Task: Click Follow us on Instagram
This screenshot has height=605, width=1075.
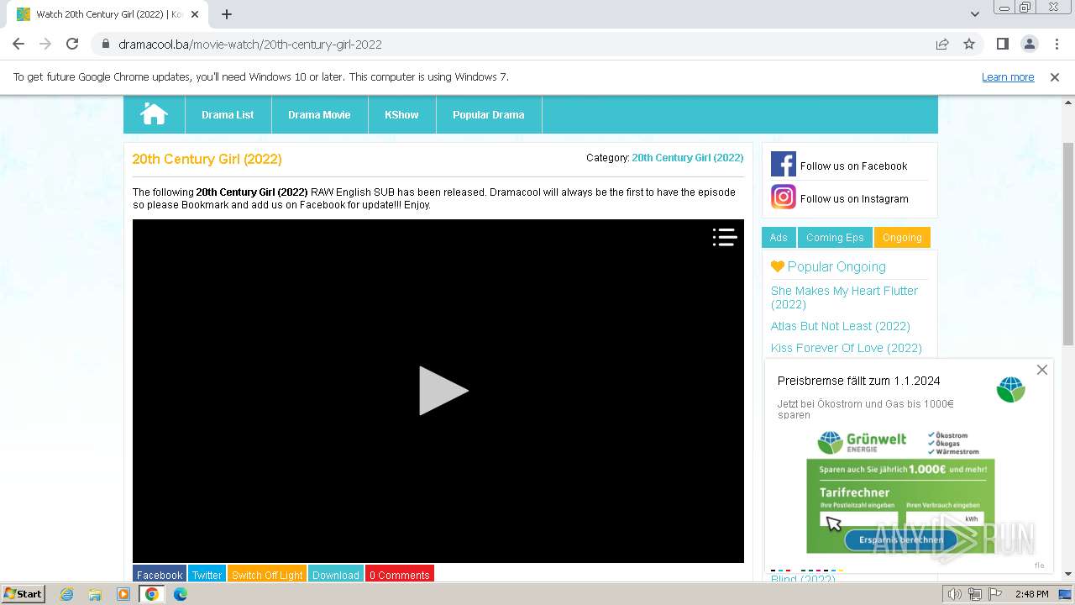Action: click(x=854, y=199)
